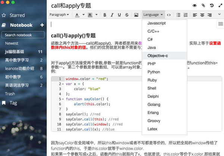Open the attachments paperclip icon
Screen dimensions: 224x156
(203, 6)
